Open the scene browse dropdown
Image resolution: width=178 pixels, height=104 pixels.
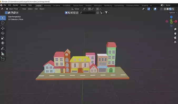(162, 5)
